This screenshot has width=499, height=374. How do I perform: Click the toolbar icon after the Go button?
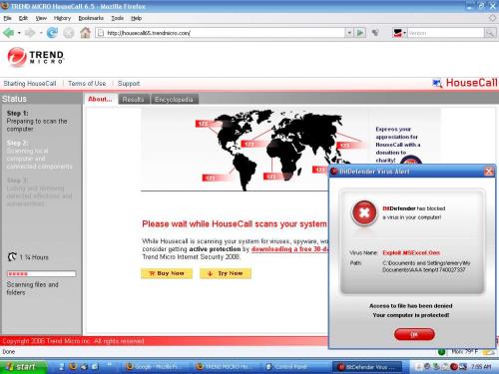375,33
